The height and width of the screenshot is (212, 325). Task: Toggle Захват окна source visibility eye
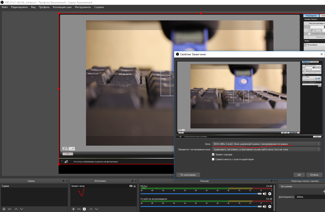pyautogui.click(x=131, y=186)
